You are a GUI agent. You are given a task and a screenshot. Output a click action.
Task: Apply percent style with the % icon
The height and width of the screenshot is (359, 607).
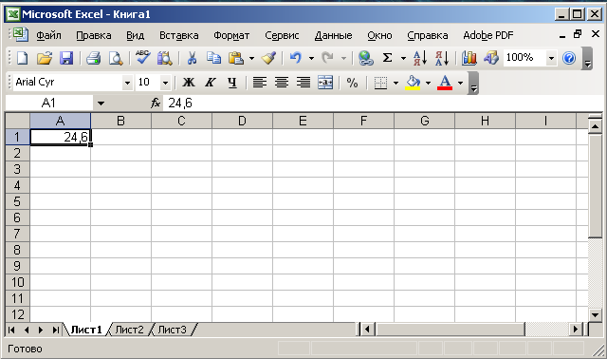[x=352, y=83]
